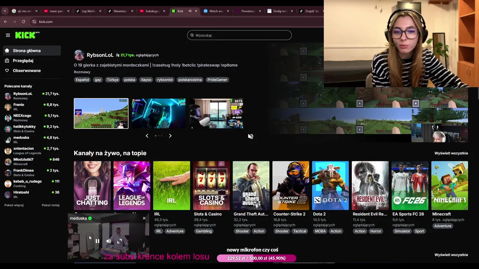The image size is (479, 269).
Task: Click the hstikkytokky avatar in sidebar
Action: pyautogui.click(x=8, y=129)
